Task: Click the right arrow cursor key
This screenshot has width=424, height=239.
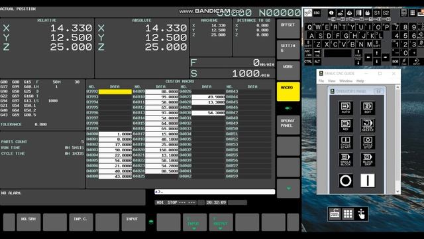Action: point(386,58)
